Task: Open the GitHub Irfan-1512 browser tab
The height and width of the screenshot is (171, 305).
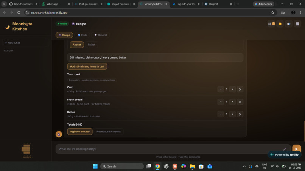Action: (23, 4)
